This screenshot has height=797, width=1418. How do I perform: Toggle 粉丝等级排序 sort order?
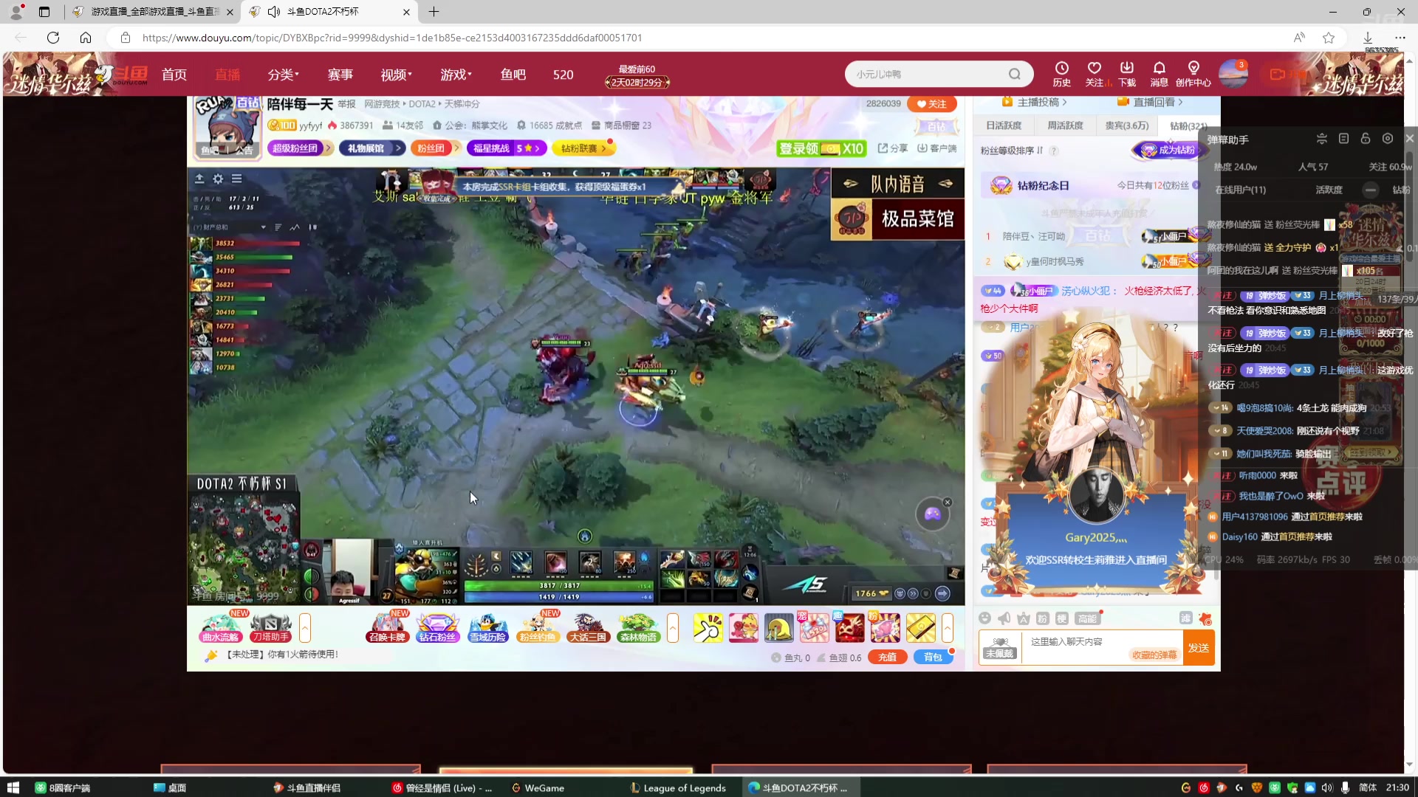[x=1013, y=151]
